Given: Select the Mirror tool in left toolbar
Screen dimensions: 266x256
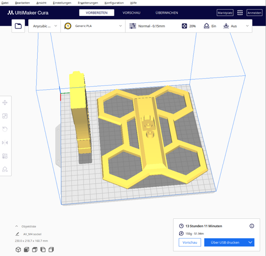Looking at the screenshot, I should 5,143.
